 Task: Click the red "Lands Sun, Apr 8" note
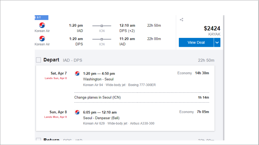56,78
